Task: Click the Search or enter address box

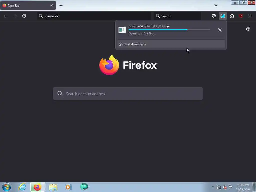Action: (x=128, y=94)
